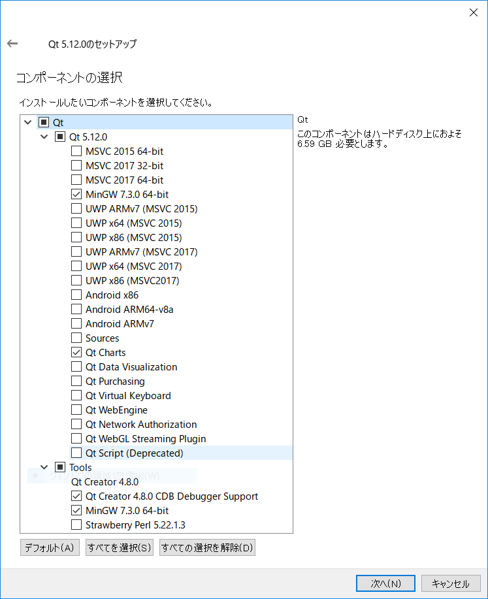
Task: Select the Qt Charts label text
Action: tap(105, 353)
